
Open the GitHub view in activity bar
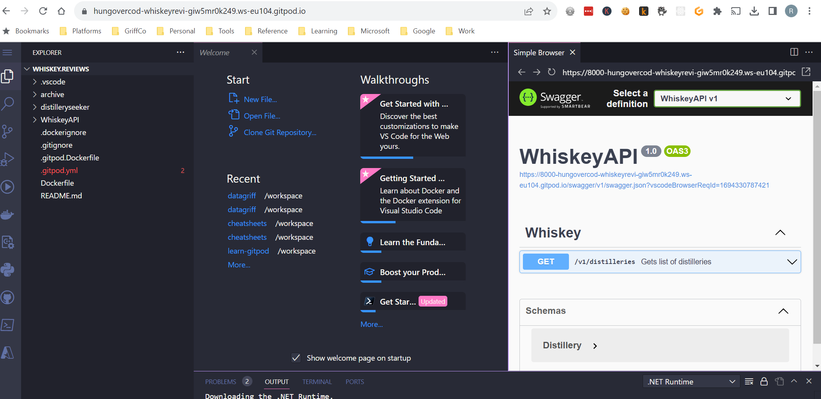[x=8, y=297]
